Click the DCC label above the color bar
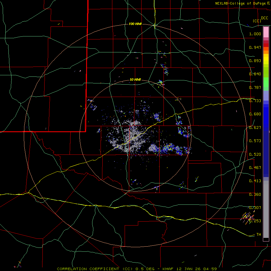The width and height of the screenshot is (271, 271). pos(264,18)
